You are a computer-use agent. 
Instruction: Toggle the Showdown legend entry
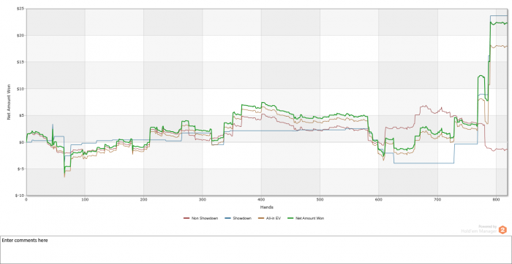pyautogui.click(x=238, y=218)
